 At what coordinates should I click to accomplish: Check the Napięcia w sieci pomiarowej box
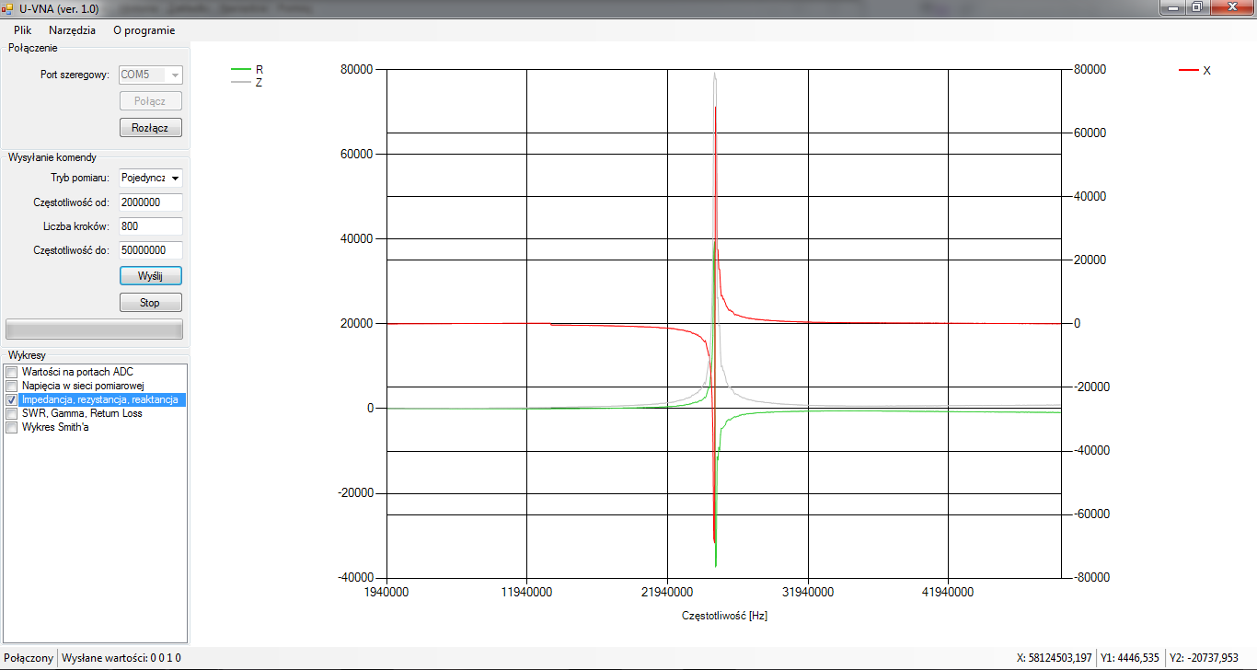pos(12,386)
